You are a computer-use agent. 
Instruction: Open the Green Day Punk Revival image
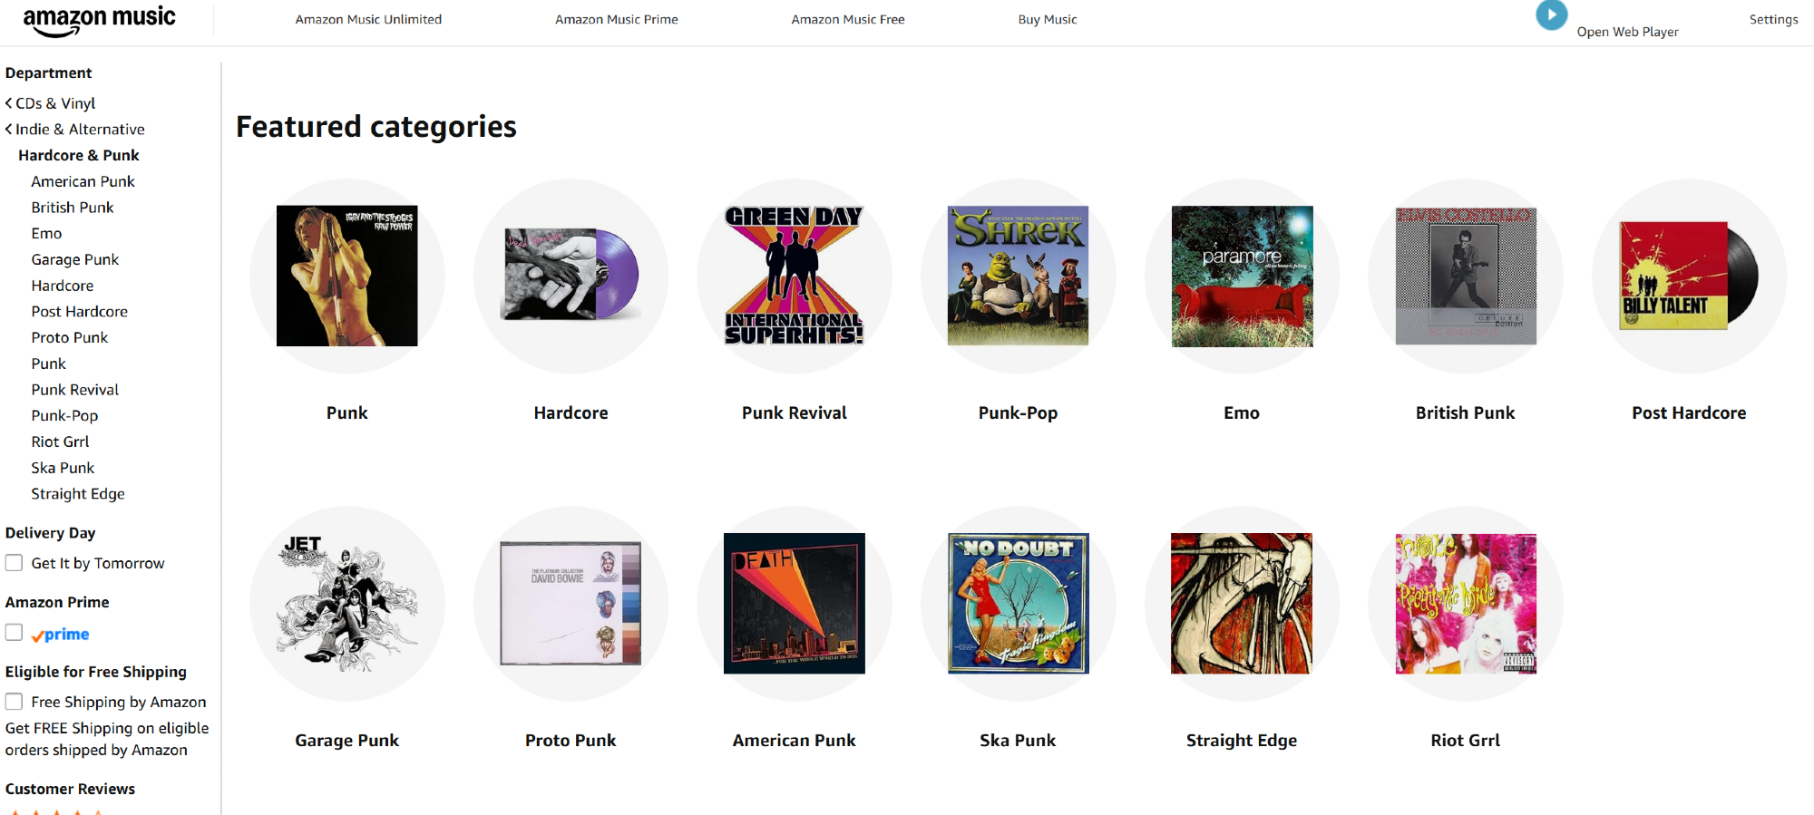point(795,276)
